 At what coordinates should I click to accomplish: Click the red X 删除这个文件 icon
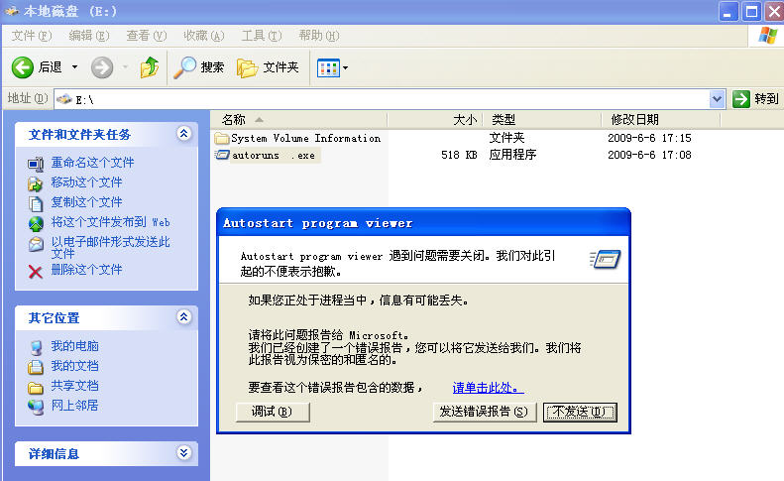pos(36,272)
